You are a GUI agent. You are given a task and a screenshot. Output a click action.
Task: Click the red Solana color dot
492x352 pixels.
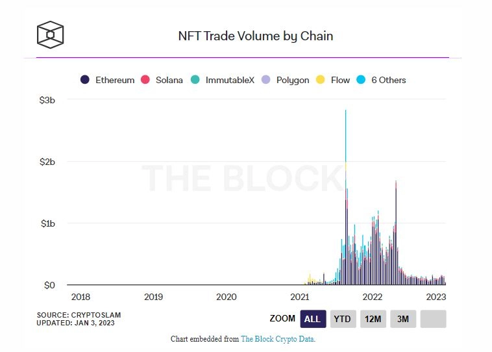(x=145, y=79)
